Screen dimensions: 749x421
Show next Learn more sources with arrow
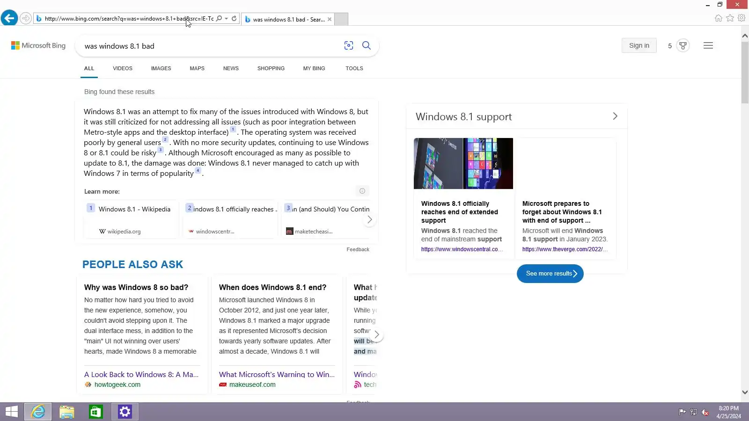(x=369, y=219)
